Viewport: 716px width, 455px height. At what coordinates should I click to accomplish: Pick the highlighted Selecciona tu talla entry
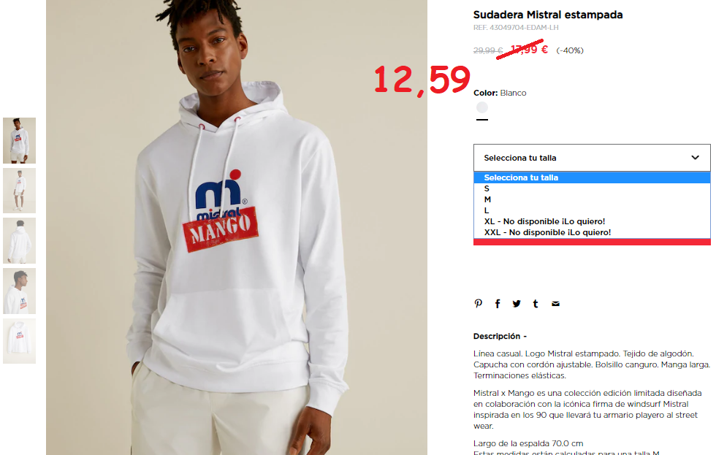[x=592, y=177]
